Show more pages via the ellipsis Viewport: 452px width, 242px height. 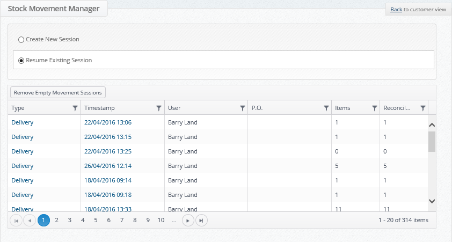(x=174, y=221)
